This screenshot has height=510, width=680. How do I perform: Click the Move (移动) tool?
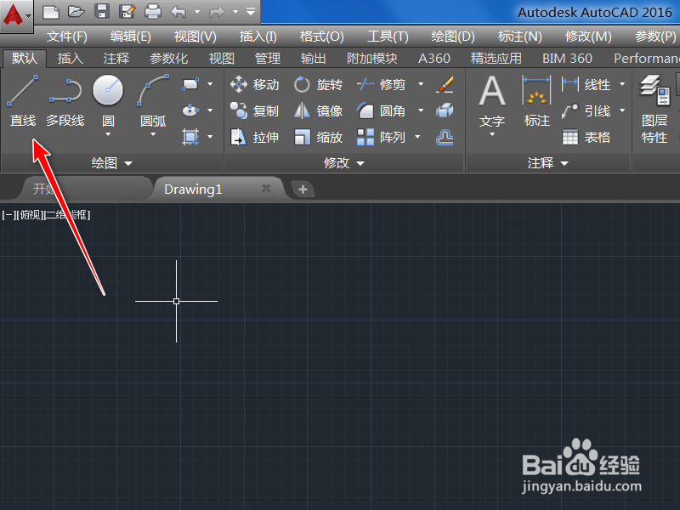(x=254, y=84)
